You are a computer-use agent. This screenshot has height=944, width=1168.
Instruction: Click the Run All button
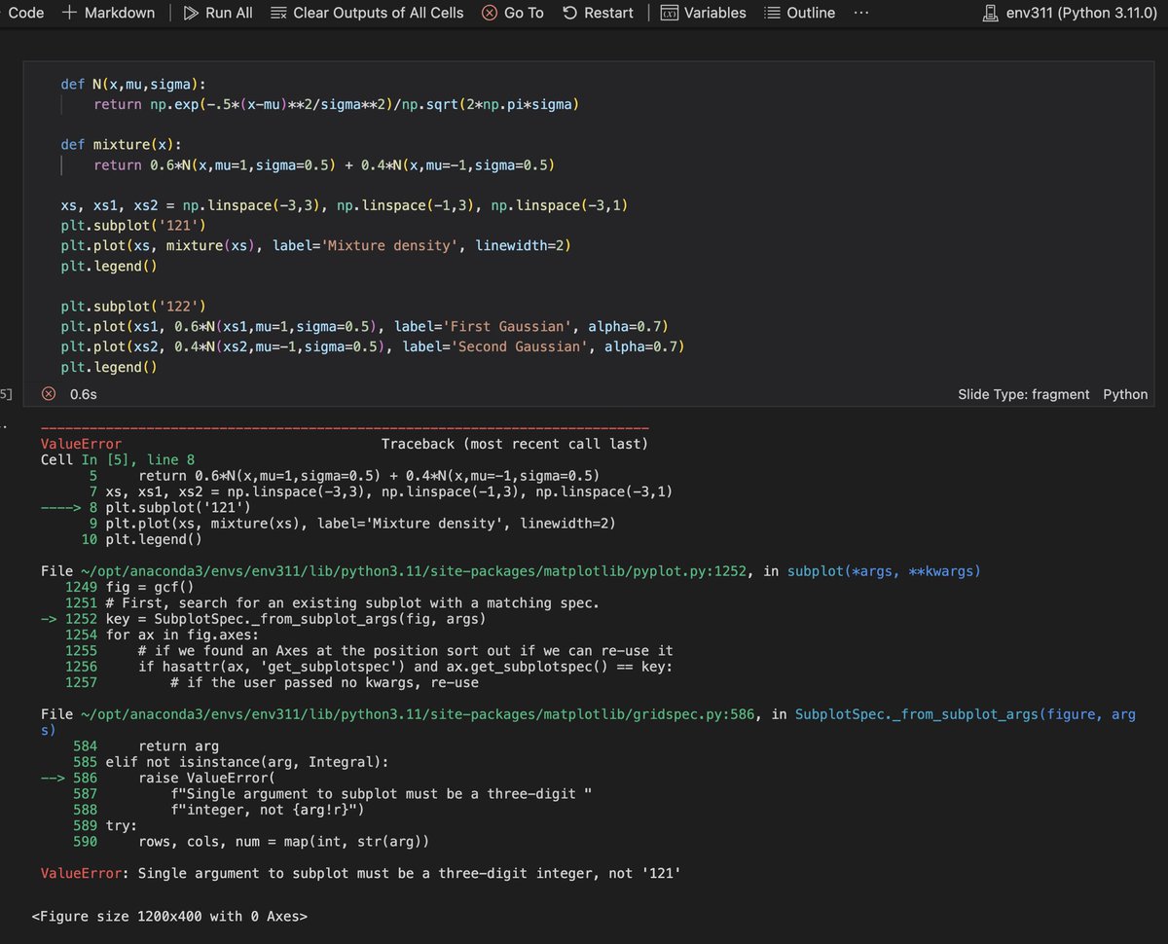pos(219,13)
